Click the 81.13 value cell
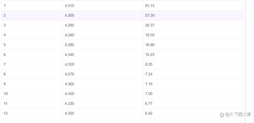 click(193, 6)
